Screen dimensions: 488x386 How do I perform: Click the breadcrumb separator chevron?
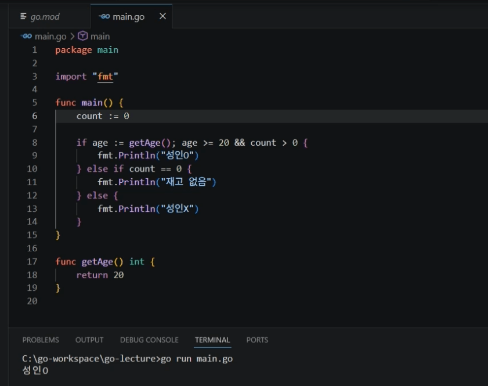click(x=72, y=37)
